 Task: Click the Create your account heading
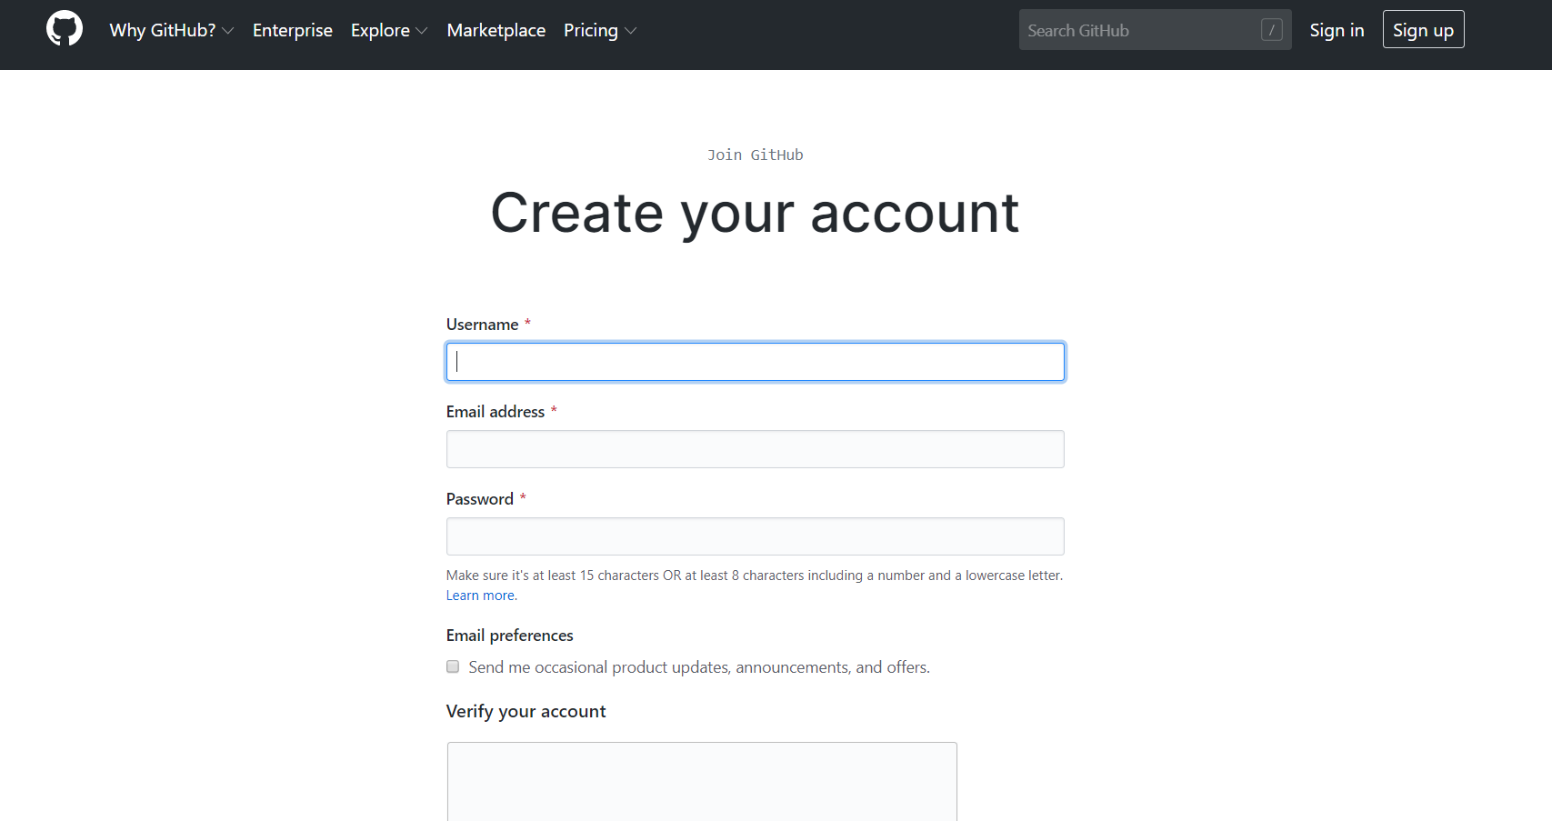[x=755, y=213]
